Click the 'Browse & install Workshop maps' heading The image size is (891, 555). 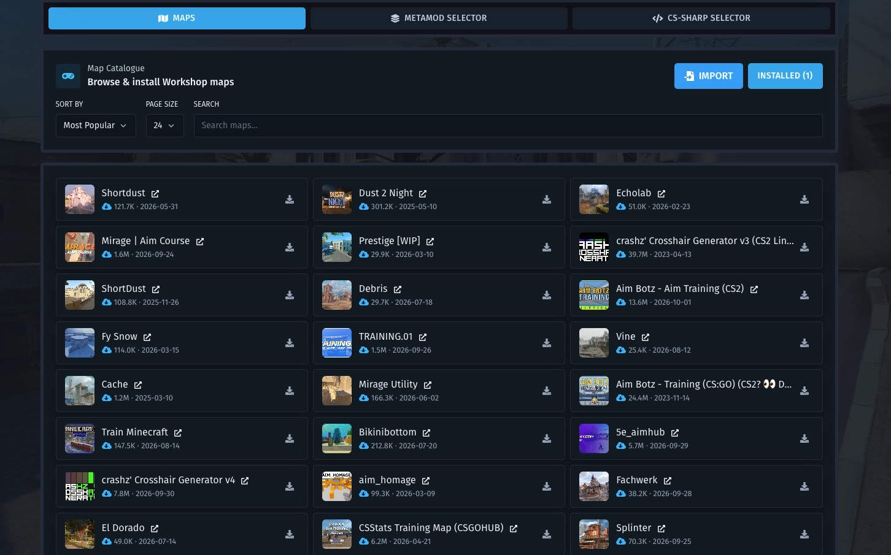click(x=161, y=82)
